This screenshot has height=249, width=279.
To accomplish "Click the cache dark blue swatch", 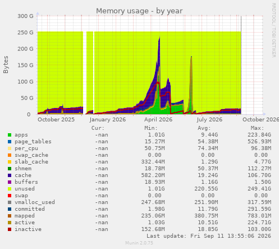I will (x=10, y=175).
